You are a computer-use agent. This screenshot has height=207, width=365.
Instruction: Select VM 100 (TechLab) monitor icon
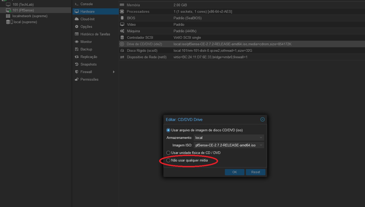point(8,4)
